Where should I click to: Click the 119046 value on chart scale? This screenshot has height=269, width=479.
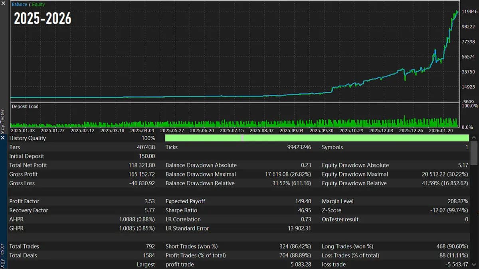(469, 12)
